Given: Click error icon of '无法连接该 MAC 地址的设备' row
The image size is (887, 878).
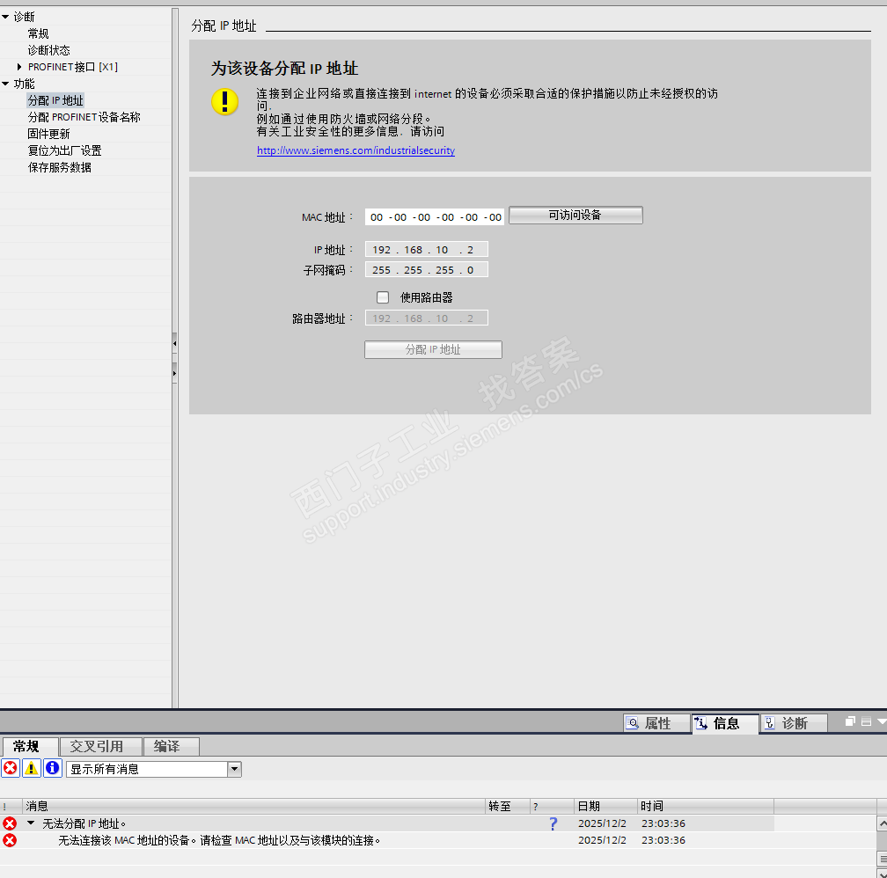Looking at the screenshot, I should 10,840.
